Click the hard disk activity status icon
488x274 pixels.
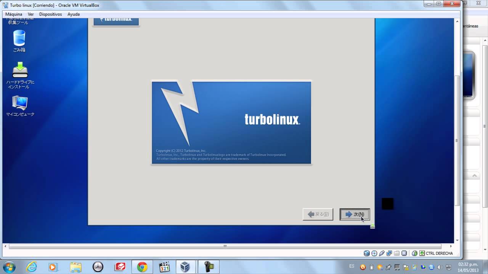pos(367,253)
